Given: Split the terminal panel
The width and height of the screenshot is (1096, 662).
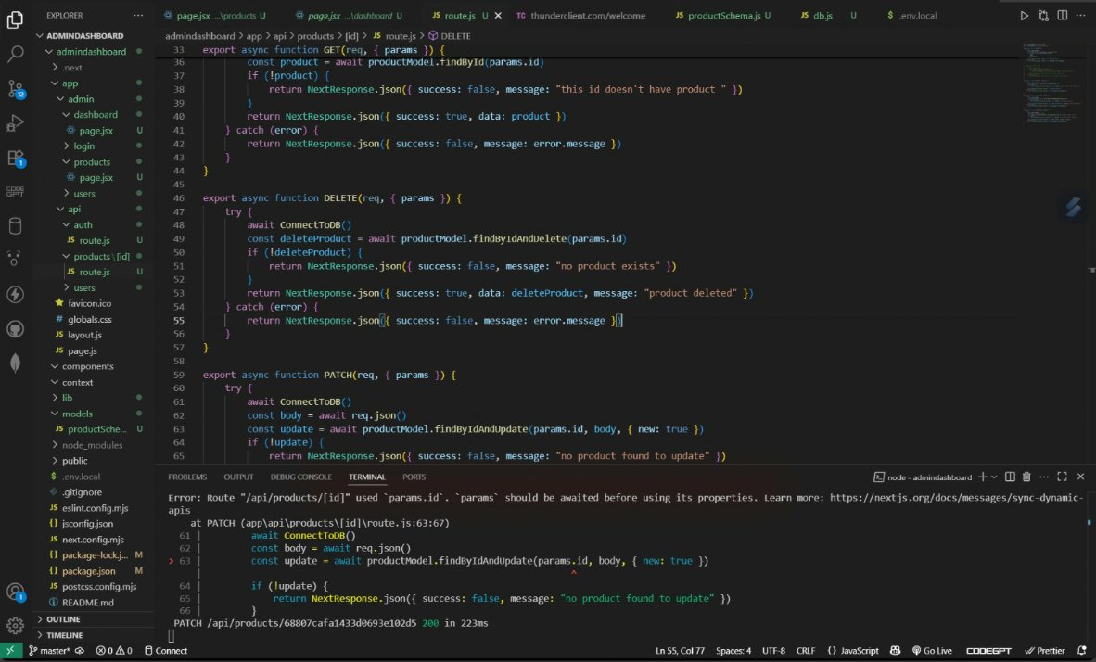Looking at the screenshot, I should pos(1010,477).
